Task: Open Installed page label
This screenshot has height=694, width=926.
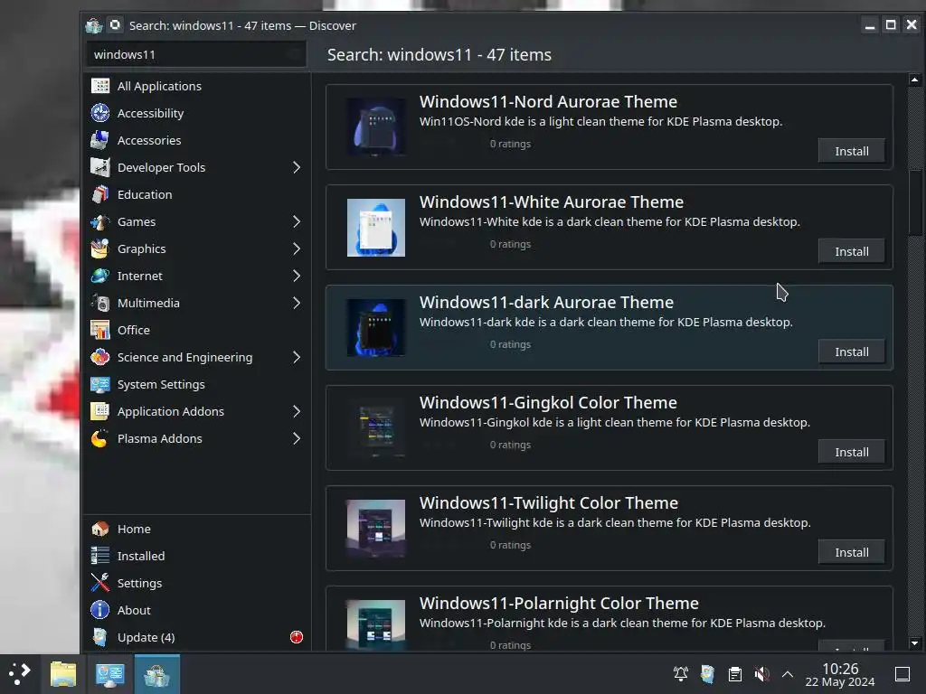Action: 141,556
